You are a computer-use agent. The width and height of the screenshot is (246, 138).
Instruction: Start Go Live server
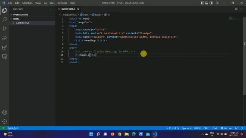226,128
